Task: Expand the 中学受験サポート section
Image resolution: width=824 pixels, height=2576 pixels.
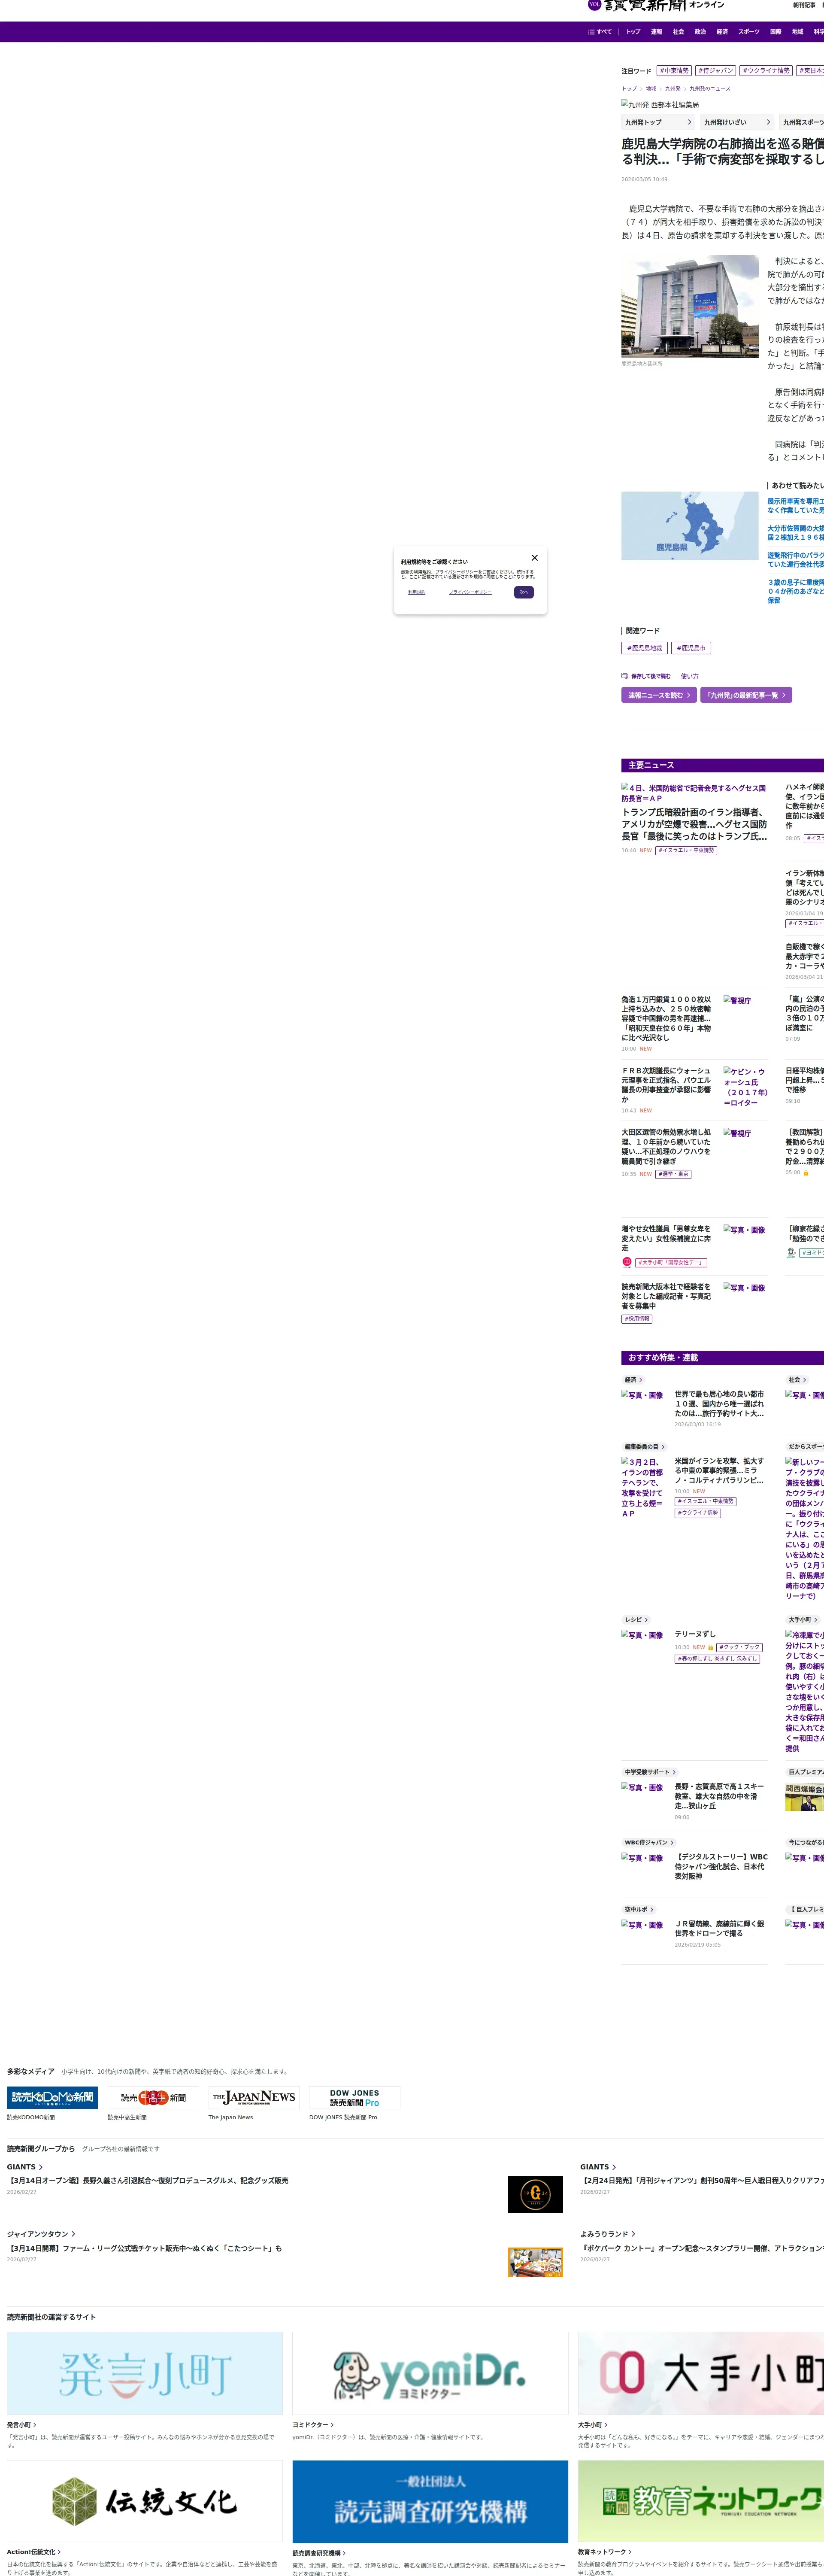Action: pyautogui.click(x=650, y=1772)
